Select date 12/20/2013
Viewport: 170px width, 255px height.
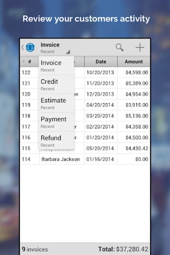coord(100,94)
